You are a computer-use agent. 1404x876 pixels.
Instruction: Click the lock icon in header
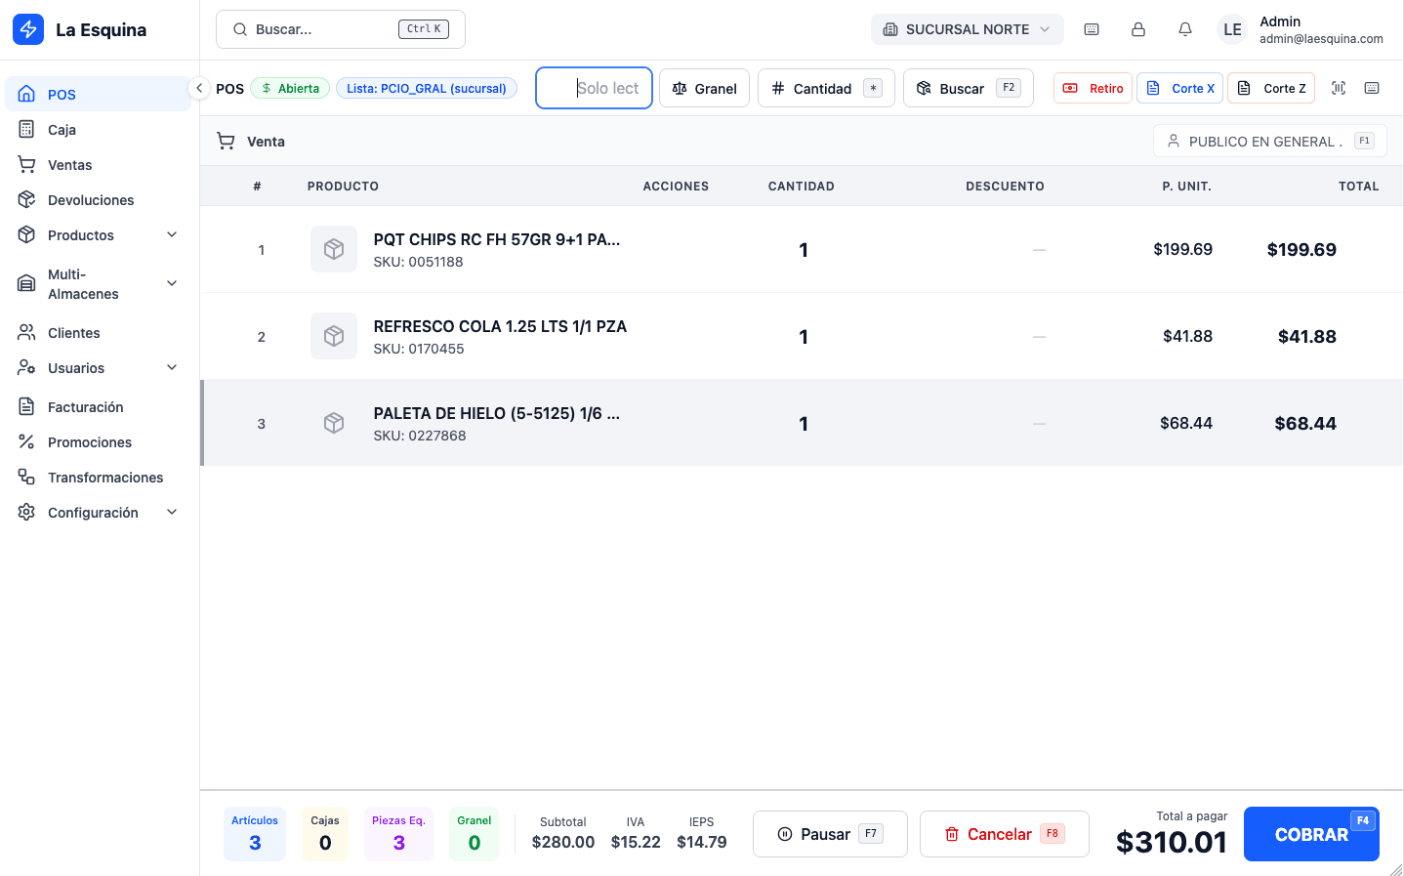coord(1138,29)
